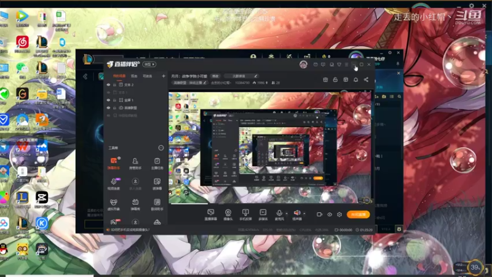Add 直播屏幕 screen capture source
Viewport: 492px width, 277px height.
tap(210, 215)
